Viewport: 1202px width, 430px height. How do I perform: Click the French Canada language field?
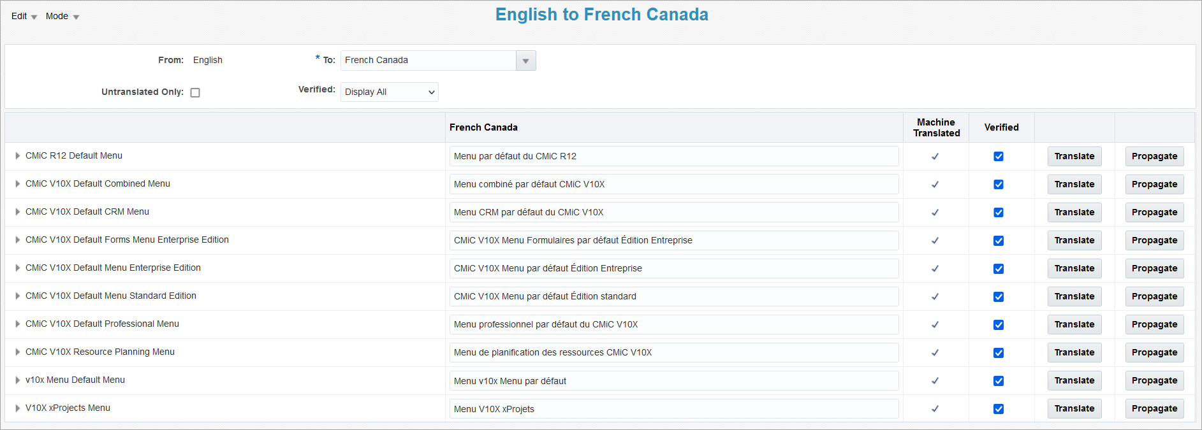coord(429,61)
